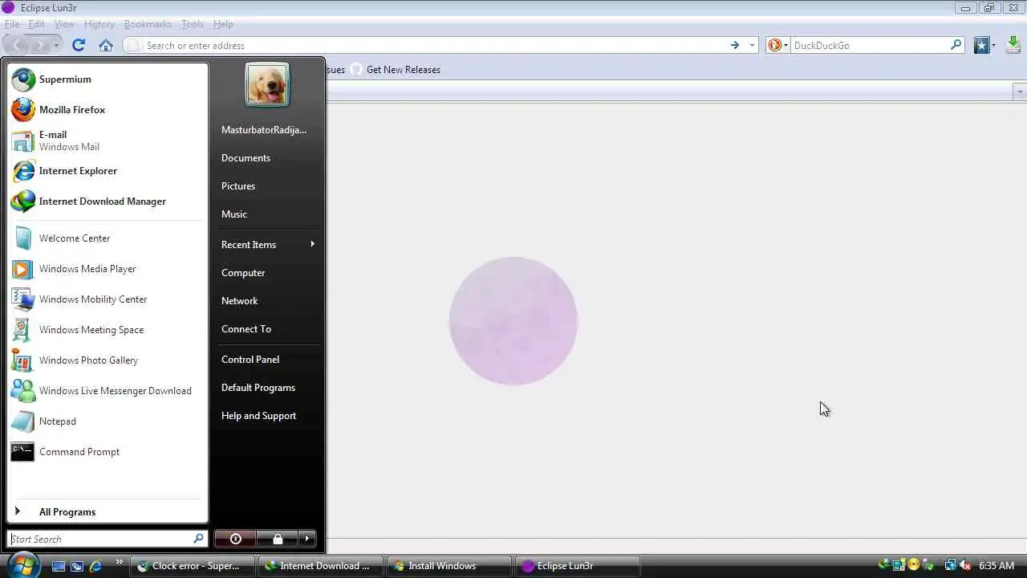Viewport: 1027px width, 578px height.
Task: Open the View menu
Action: click(64, 24)
